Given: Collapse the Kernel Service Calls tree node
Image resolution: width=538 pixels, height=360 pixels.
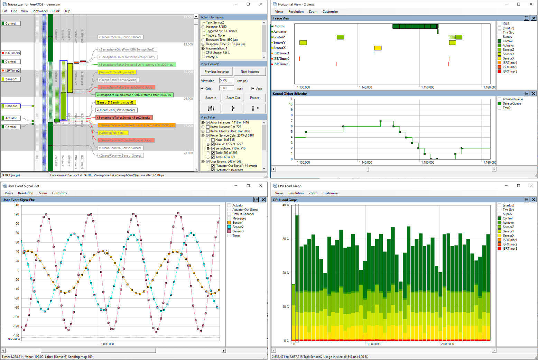Looking at the screenshot, I should click(x=203, y=135).
